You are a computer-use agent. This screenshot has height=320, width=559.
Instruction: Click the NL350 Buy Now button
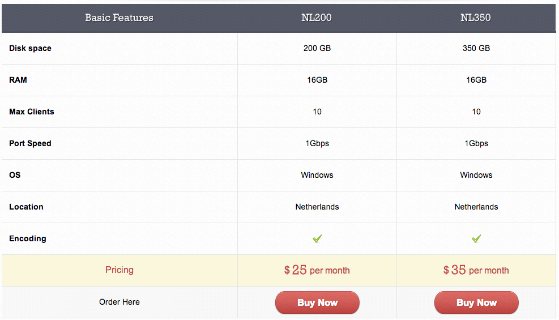tap(476, 302)
